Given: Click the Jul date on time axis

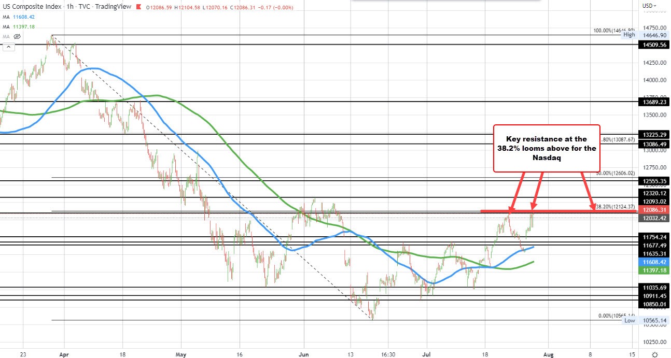Looking at the screenshot, I should [x=427, y=354].
